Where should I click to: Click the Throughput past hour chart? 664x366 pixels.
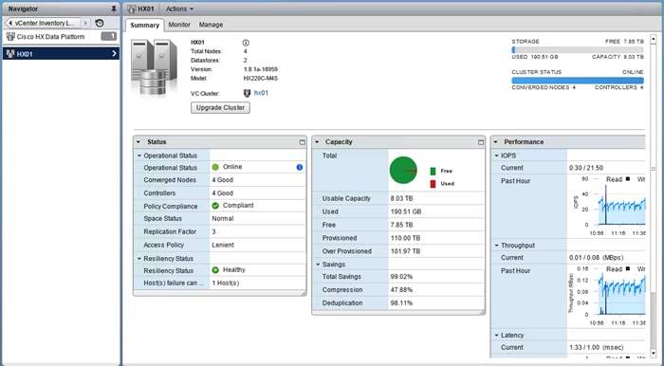click(x=622, y=294)
